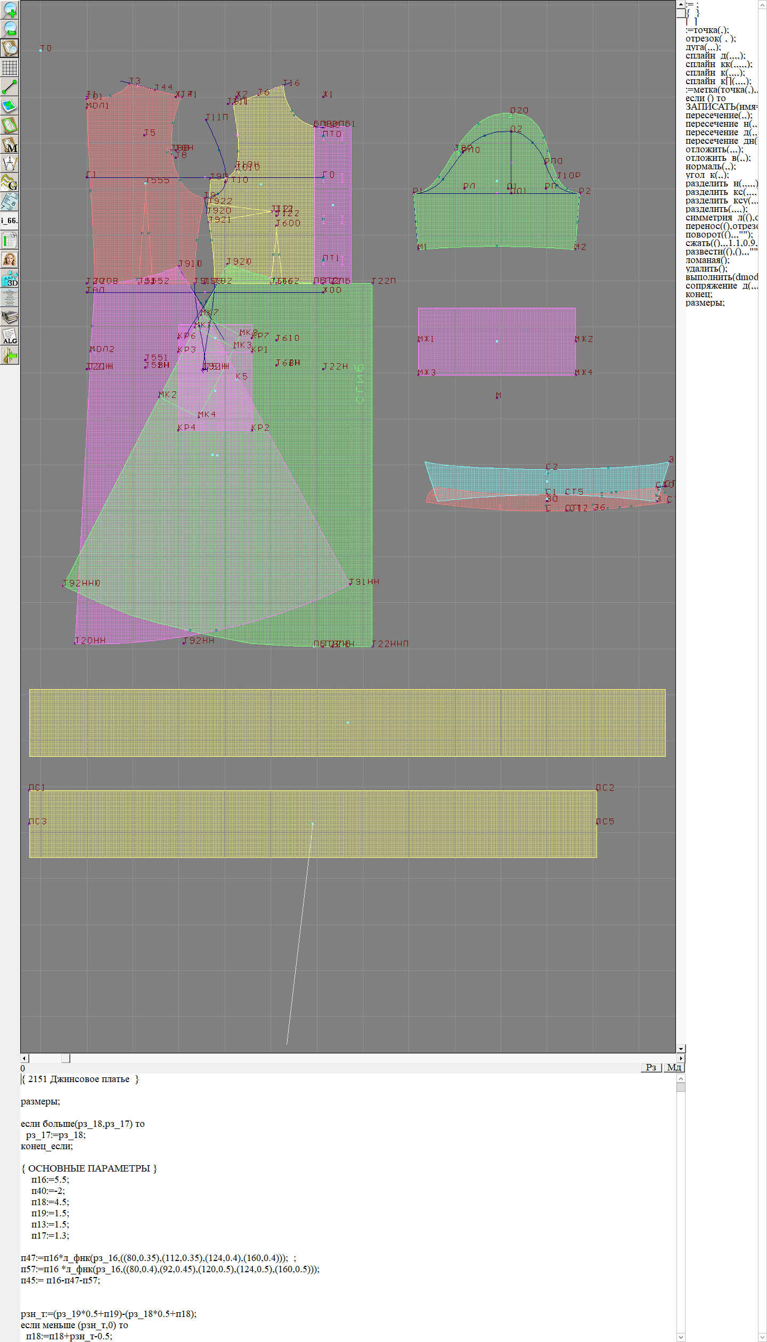Viewport: 767px width, 1342px height.
Task: Click the ALG algorithm icon
Action: (10, 336)
